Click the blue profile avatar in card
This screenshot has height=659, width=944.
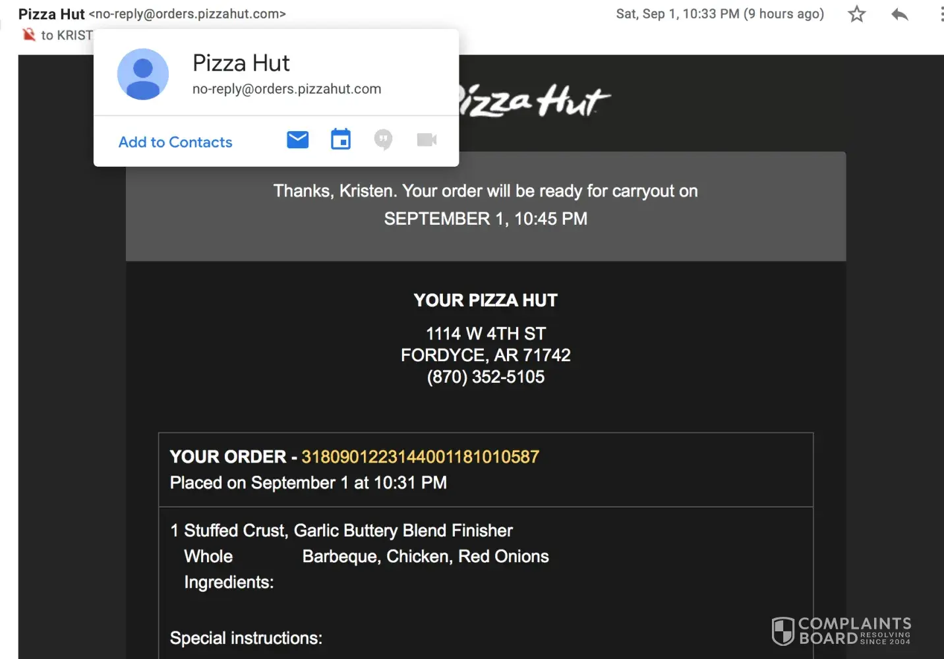[143, 74]
